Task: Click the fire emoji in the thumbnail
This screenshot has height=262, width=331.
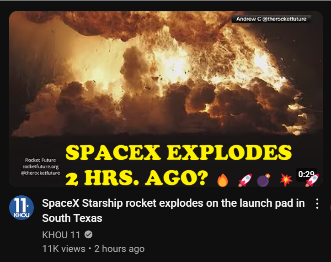Action: click(x=223, y=180)
